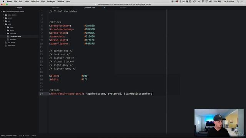The image size is (246, 138).
Task: Select the css folder icon
Action: (6, 21)
